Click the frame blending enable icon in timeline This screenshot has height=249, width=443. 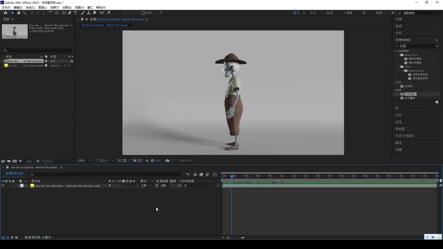pyautogui.click(x=201, y=175)
